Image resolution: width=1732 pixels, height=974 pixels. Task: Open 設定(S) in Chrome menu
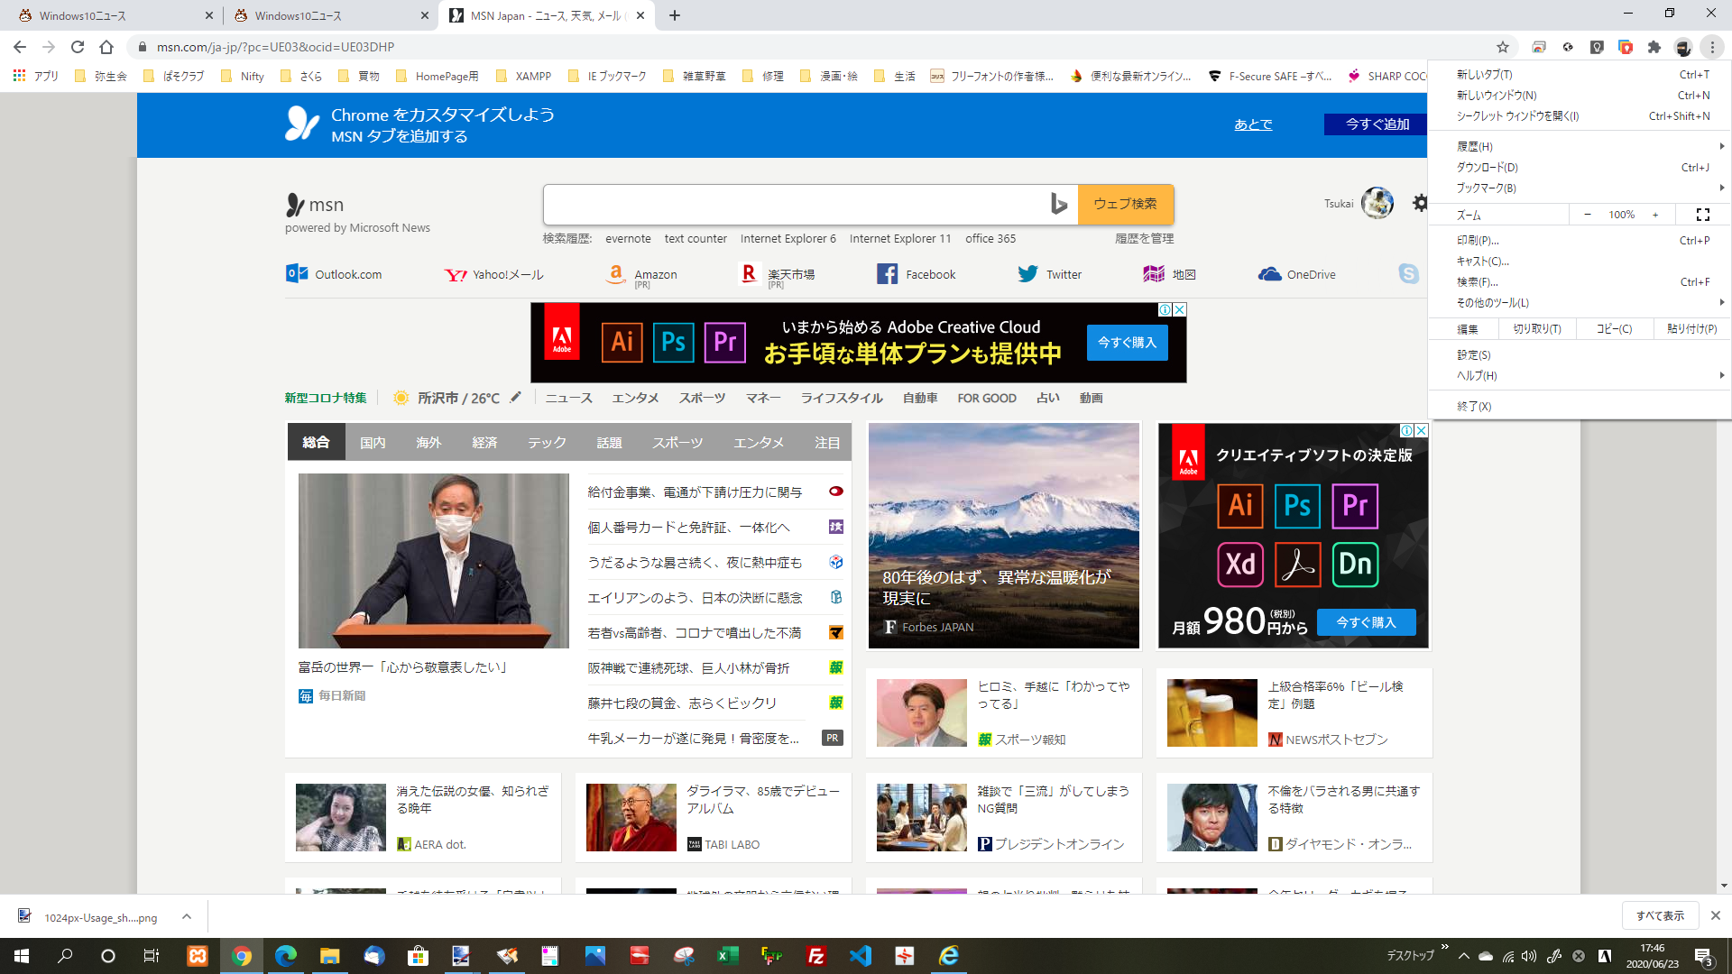[x=1579, y=354]
